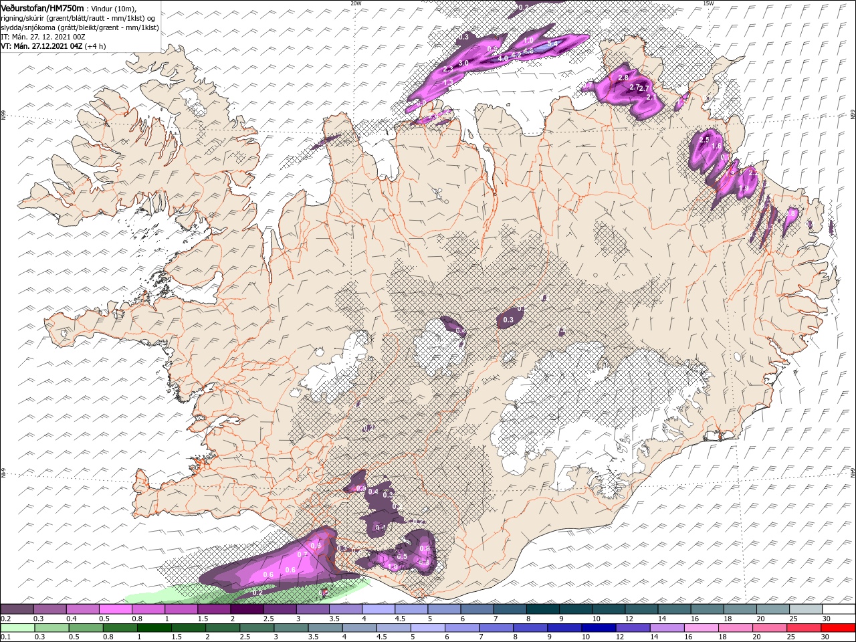Click the '(+4 h)' forecast offset text
The height and width of the screenshot is (642, 856).
[96, 47]
